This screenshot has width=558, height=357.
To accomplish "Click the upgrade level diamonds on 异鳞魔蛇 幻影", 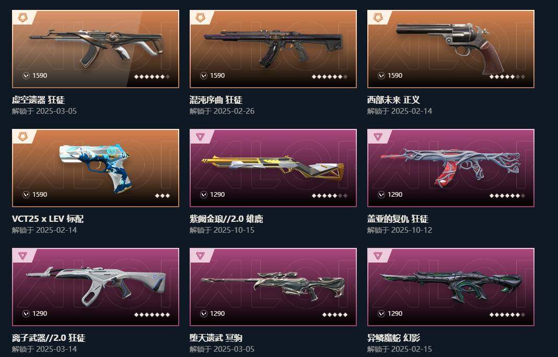I will (x=507, y=314).
